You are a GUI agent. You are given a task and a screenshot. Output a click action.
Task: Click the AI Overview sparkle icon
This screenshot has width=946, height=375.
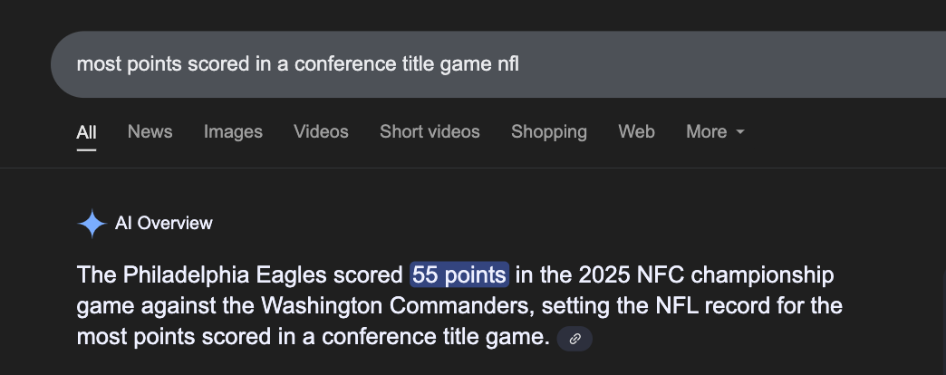92,223
